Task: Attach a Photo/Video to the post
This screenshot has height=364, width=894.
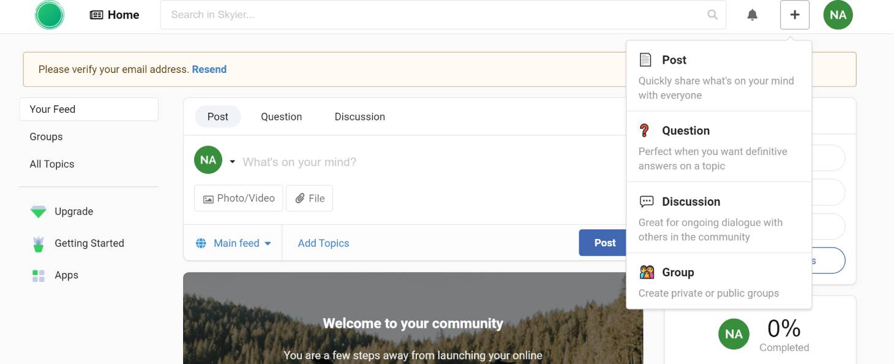Action: click(239, 199)
